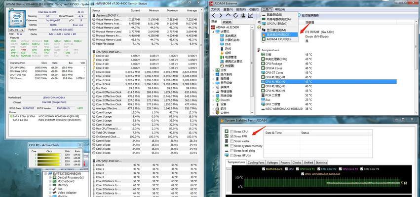Click the AIDA64 graph benchmark toolbar icon
This screenshot has width=420, height=197.
click(250, 15)
